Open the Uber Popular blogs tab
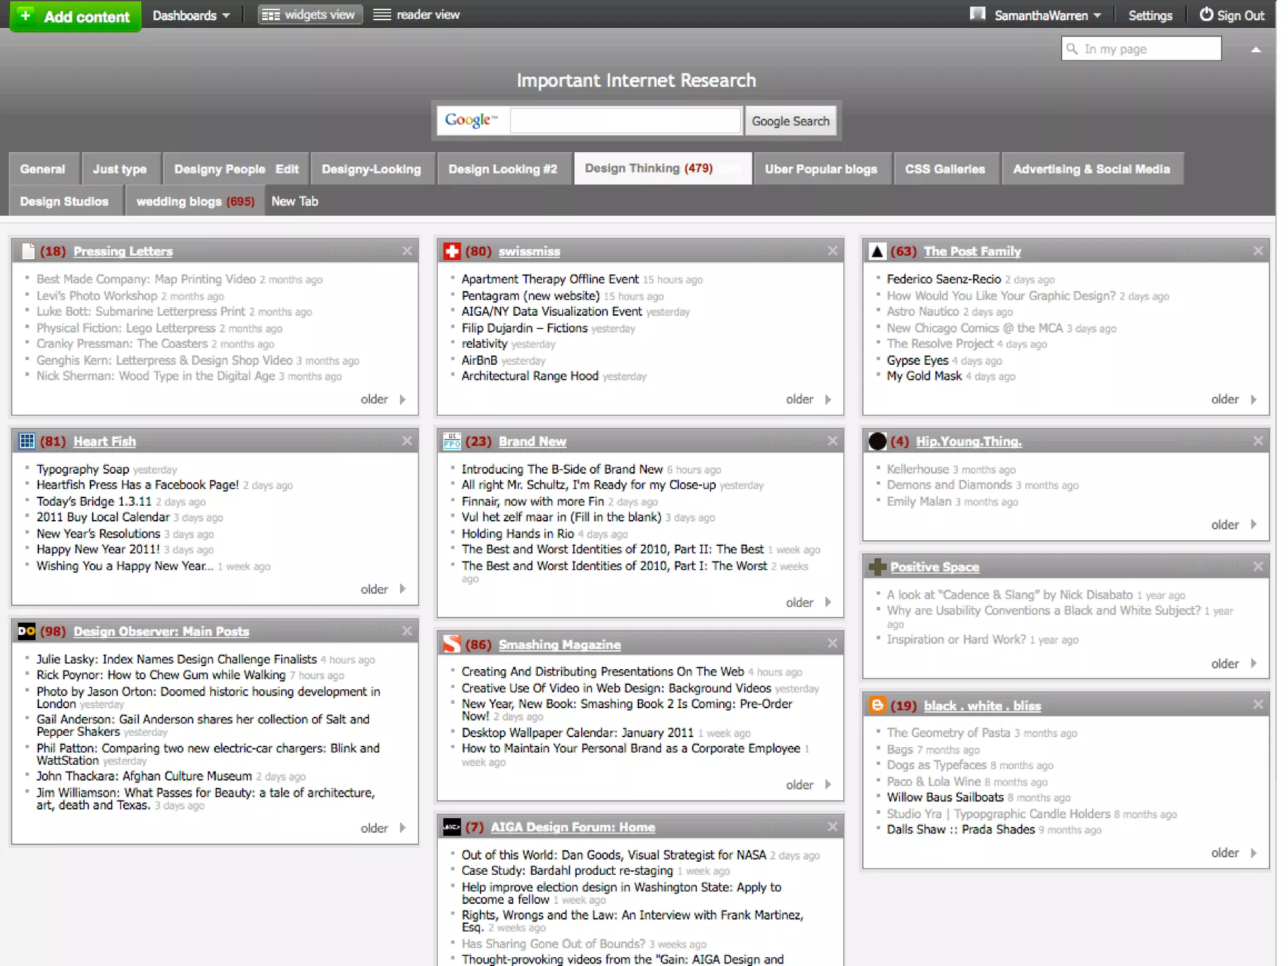The width and height of the screenshot is (1288, 966). pyautogui.click(x=820, y=169)
